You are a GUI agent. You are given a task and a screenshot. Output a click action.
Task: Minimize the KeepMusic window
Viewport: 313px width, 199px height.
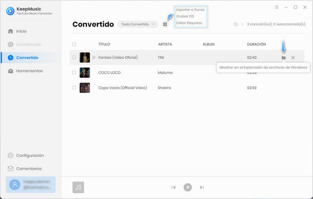click(x=286, y=7)
